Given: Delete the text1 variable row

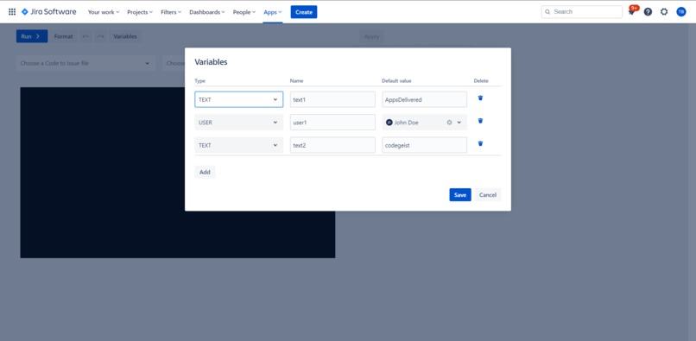Looking at the screenshot, I should coord(480,98).
